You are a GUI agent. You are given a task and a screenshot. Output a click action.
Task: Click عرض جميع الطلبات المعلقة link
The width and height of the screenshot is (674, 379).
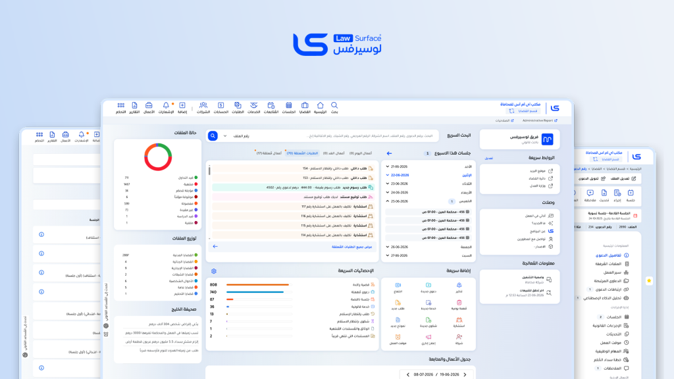pyautogui.click(x=351, y=247)
